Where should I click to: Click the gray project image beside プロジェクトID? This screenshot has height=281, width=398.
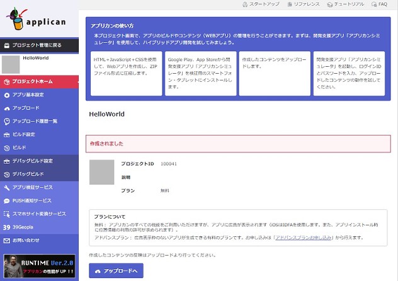[x=102, y=172]
